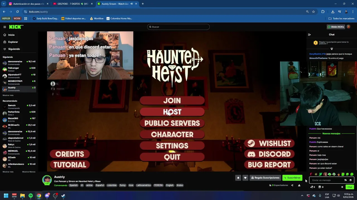This screenshot has height=200, width=357.
Task: Open ParkerDota recommended channel
Action: coord(19,113)
